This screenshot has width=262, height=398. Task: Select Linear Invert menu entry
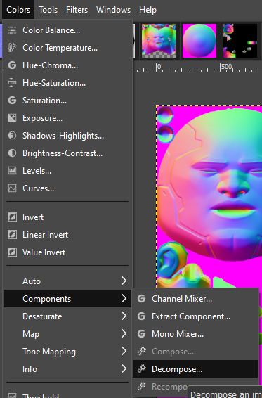67,235
